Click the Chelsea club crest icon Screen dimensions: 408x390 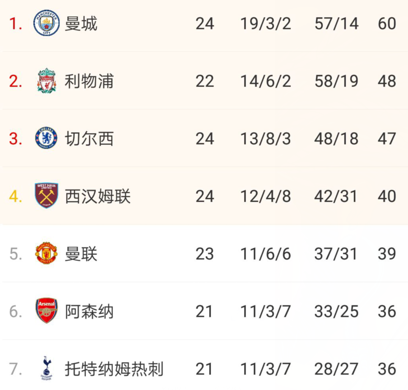[x=46, y=138]
